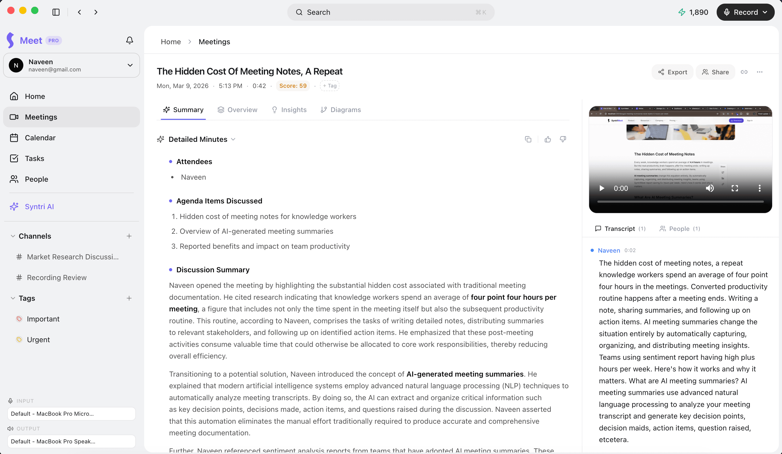Screen dimensions: 782x454
Task: Click the Share button
Action: click(x=715, y=72)
